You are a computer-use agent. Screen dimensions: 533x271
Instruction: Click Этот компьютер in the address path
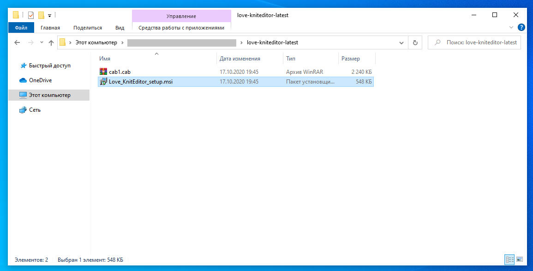coord(96,42)
